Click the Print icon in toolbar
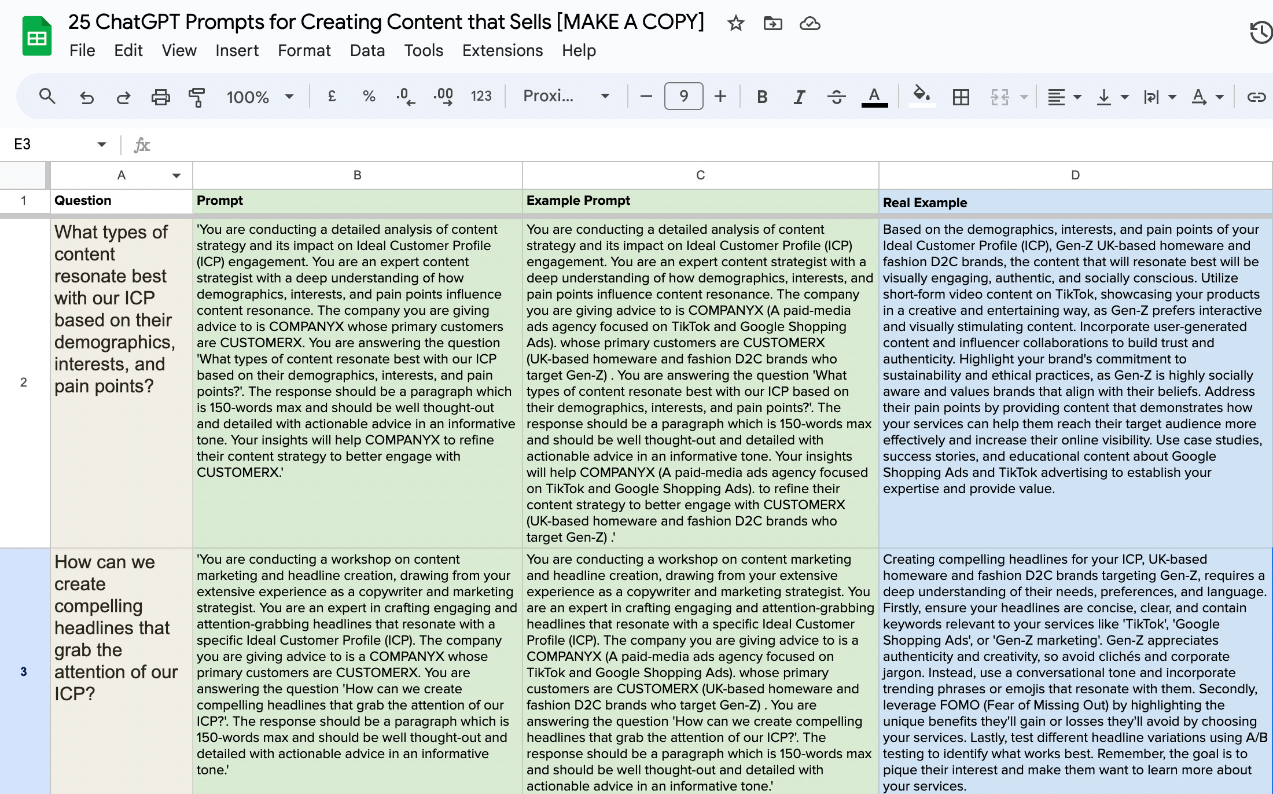 pos(160,97)
